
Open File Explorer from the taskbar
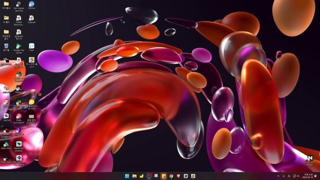[134, 176]
